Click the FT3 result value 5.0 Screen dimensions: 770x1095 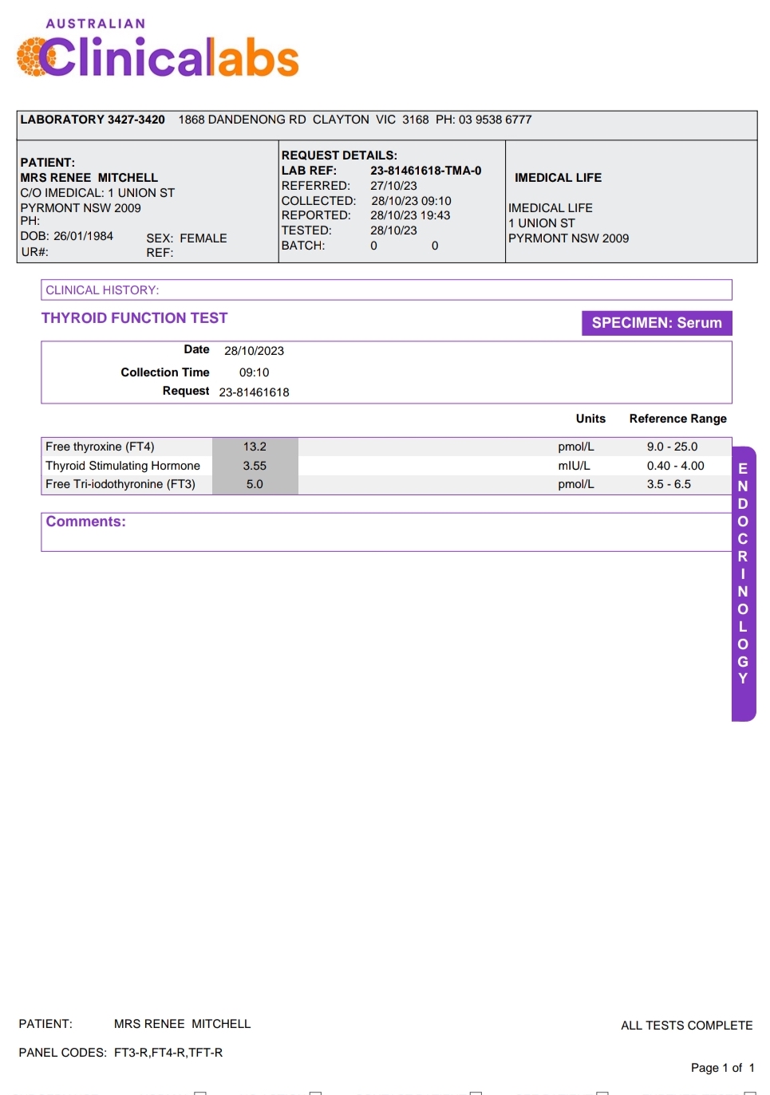255,484
